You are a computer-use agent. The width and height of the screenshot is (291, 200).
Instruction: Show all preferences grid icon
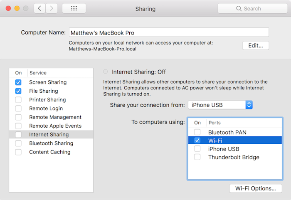click(x=74, y=8)
